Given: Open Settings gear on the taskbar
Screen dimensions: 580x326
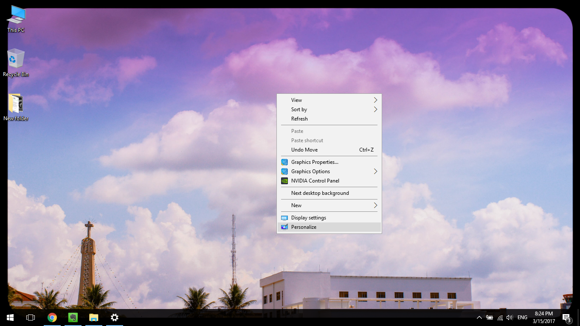Looking at the screenshot, I should click(115, 318).
